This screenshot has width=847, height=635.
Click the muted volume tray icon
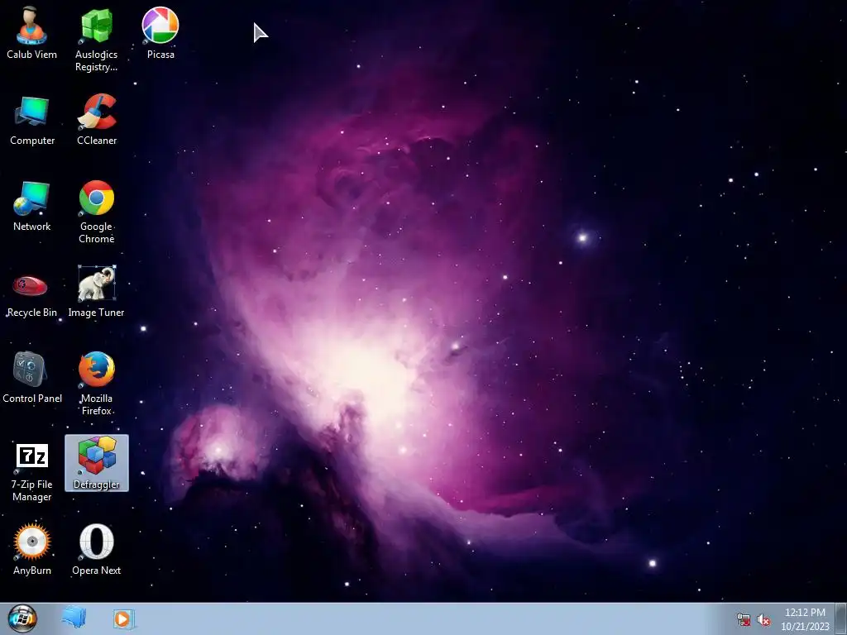(x=763, y=619)
